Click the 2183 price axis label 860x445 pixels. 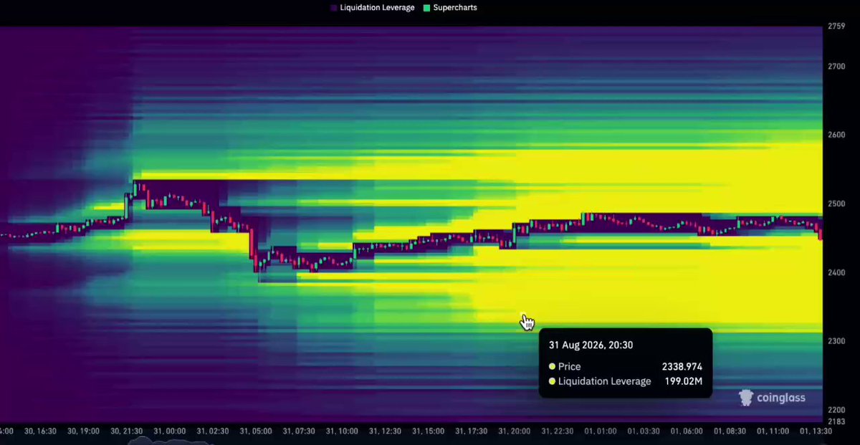click(836, 421)
